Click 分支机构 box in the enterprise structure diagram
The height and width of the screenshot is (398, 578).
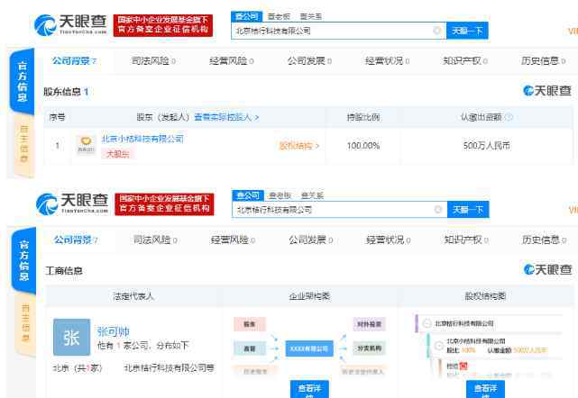[370, 348]
